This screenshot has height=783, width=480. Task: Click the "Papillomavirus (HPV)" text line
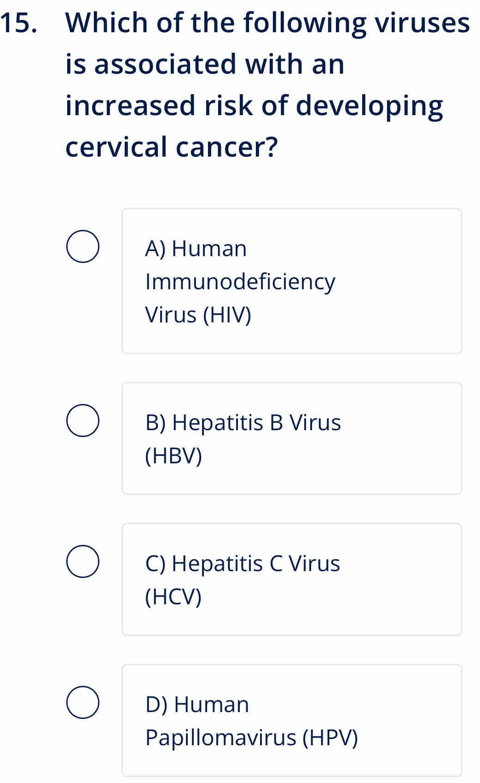(x=251, y=737)
